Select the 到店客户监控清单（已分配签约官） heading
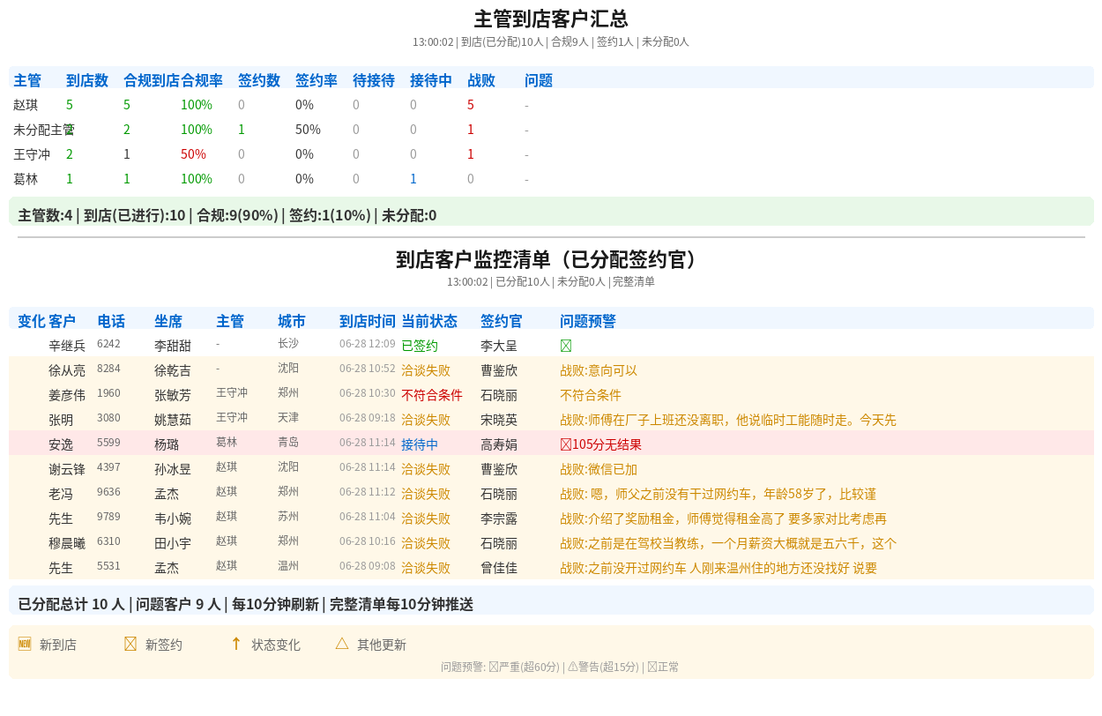Viewport: 1102px width, 716px height. (551, 259)
